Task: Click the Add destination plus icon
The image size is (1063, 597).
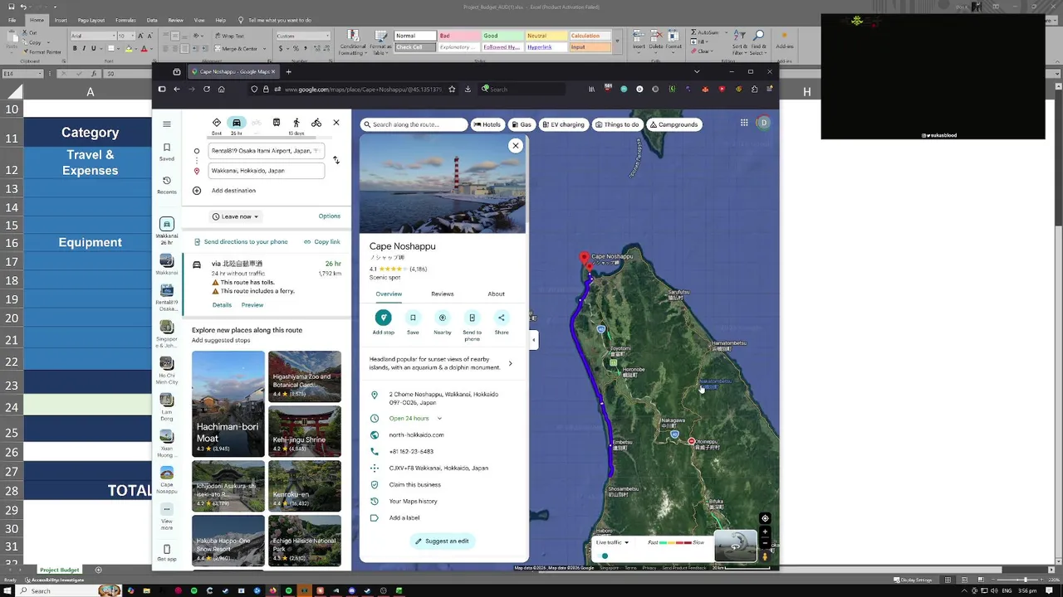Action: click(197, 191)
